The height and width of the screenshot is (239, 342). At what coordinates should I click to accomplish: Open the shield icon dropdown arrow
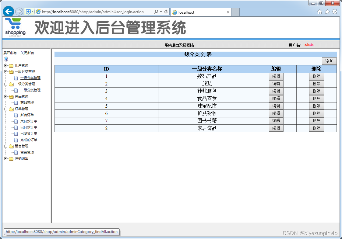pyautogui.click(x=33, y=12)
